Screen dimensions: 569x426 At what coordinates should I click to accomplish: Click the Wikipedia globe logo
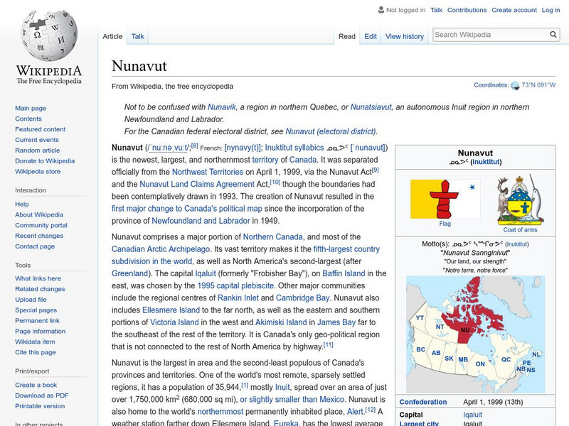(x=49, y=35)
